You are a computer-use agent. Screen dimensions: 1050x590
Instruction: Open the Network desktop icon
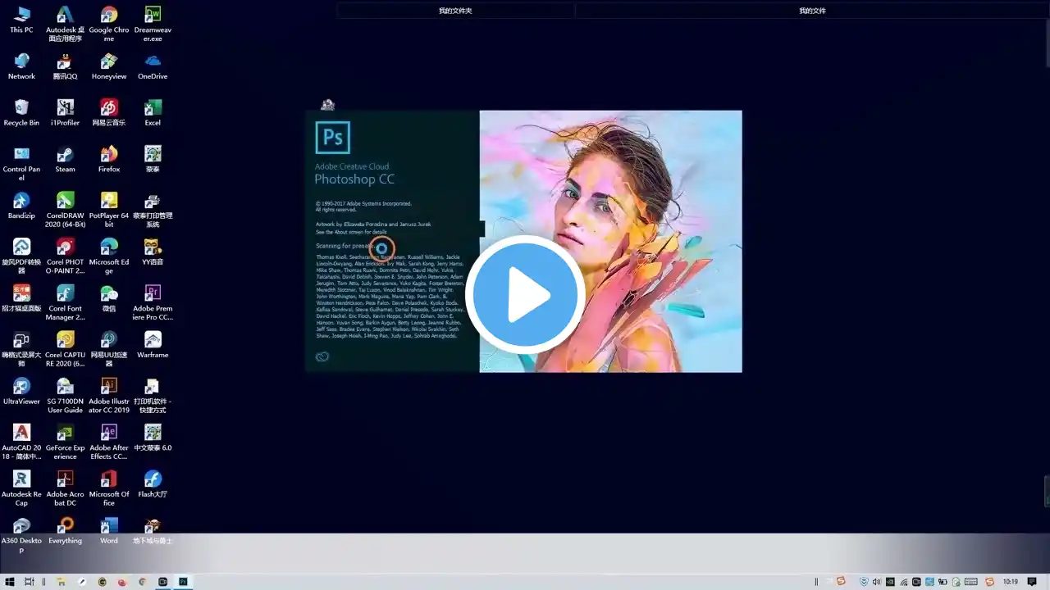(21, 66)
